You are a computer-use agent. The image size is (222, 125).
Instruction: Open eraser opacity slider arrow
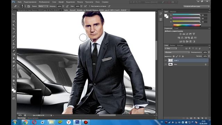[x=63, y=6]
